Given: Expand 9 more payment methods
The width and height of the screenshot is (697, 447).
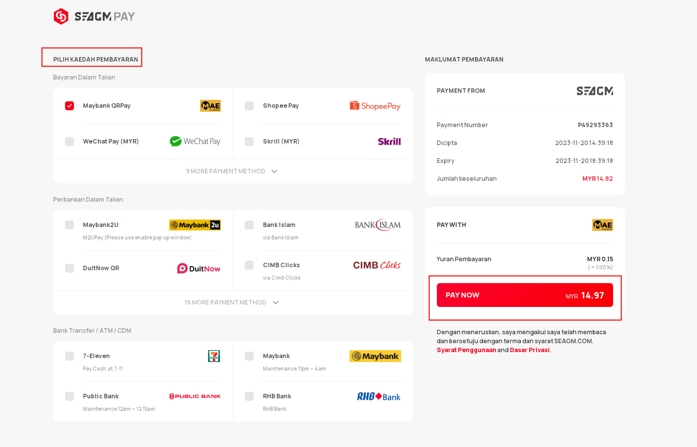Looking at the screenshot, I should point(232,171).
